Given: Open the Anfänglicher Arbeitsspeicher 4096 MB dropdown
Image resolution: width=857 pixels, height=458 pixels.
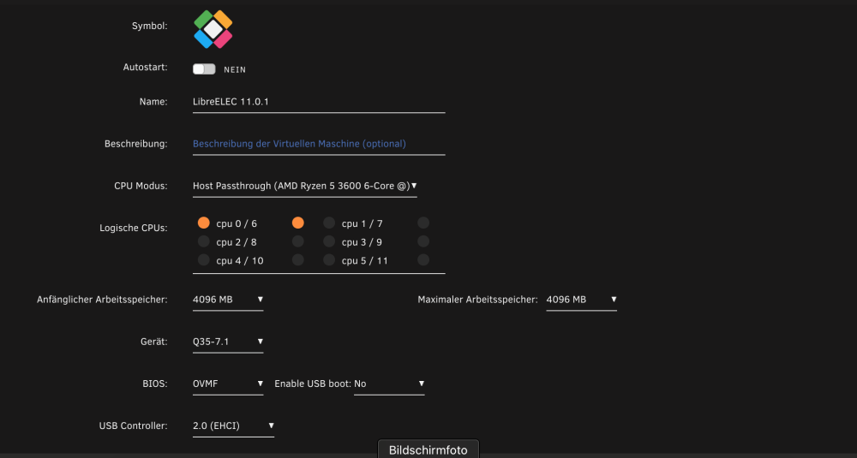Looking at the screenshot, I should (x=228, y=300).
